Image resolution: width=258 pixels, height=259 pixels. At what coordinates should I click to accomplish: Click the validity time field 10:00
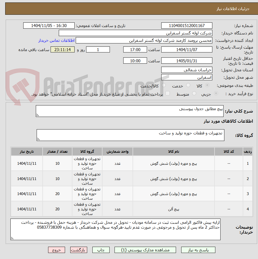[135, 61]
